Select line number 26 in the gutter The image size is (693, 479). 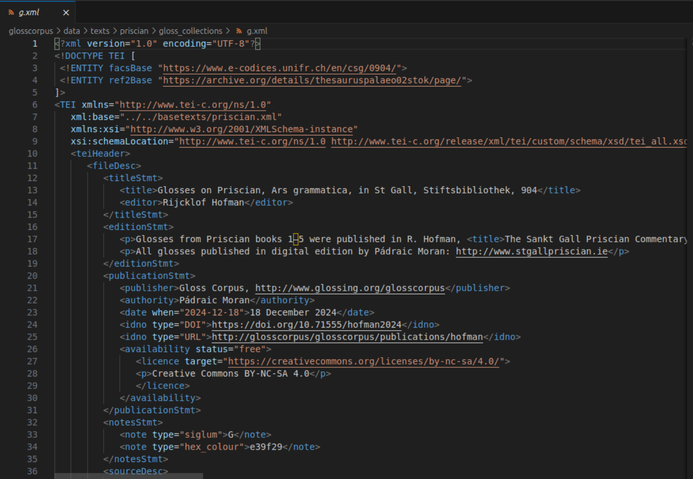[32, 349]
